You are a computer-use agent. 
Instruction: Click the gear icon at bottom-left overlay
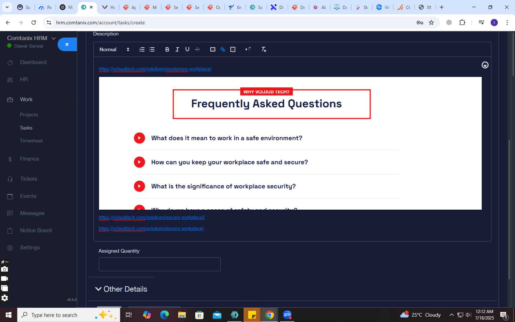tap(4, 298)
